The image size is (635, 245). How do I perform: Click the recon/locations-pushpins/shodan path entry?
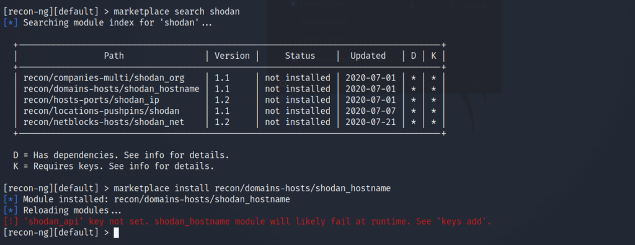pos(101,111)
